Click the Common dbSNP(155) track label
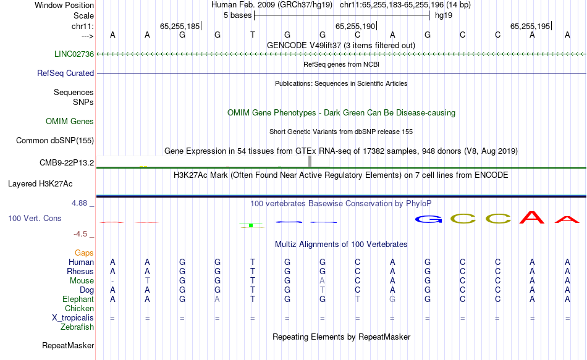Viewport: 587px width, 360px height. 54,140
